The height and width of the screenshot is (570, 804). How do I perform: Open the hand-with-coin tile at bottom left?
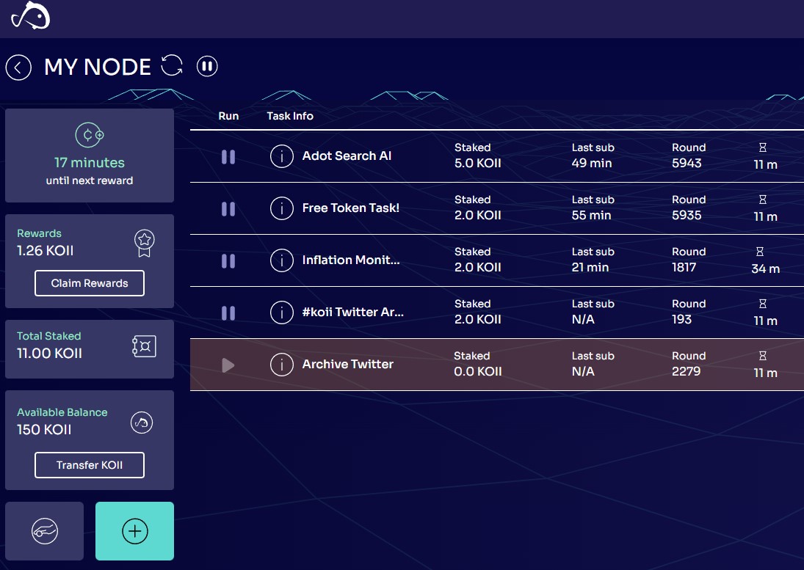[x=45, y=531]
